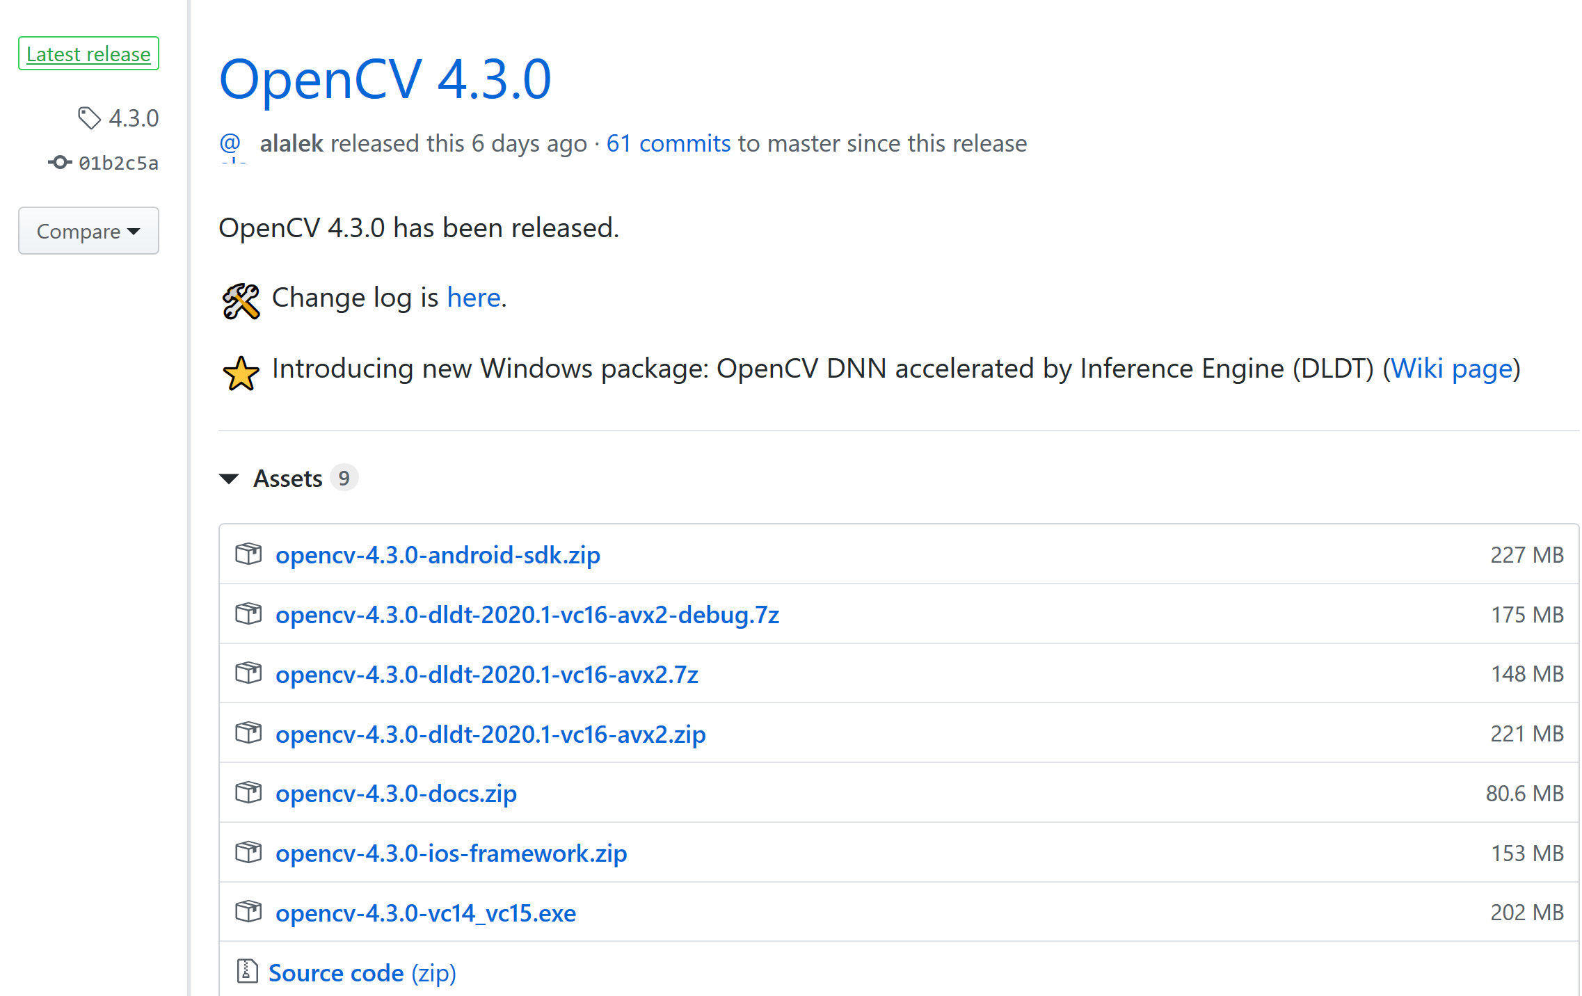This screenshot has width=1582, height=996.
Task: Click package icon for vc16-avx2.zip
Action: (248, 733)
